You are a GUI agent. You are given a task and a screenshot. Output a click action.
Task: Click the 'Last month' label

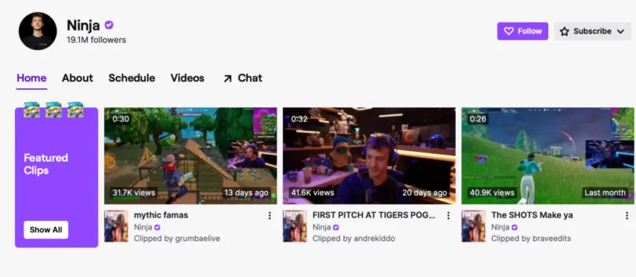click(605, 193)
